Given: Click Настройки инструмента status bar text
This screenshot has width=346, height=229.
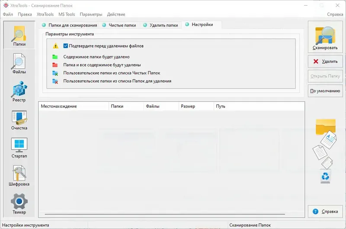Looking at the screenshot, I should pos(26,225).
